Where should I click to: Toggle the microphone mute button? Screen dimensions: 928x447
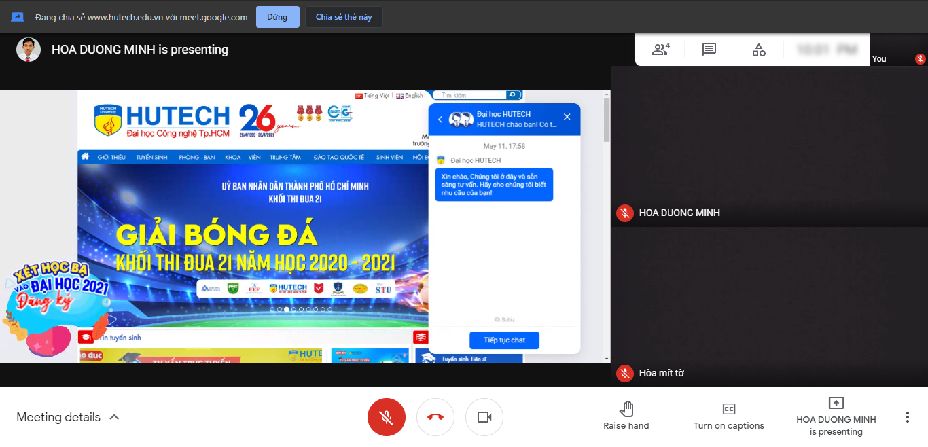(387, 417)
